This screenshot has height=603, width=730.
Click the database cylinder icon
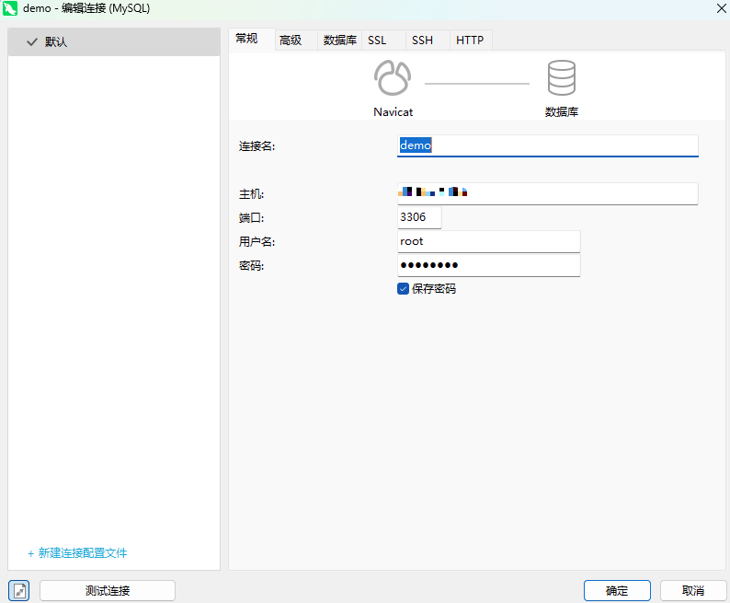tap(561, 79)
